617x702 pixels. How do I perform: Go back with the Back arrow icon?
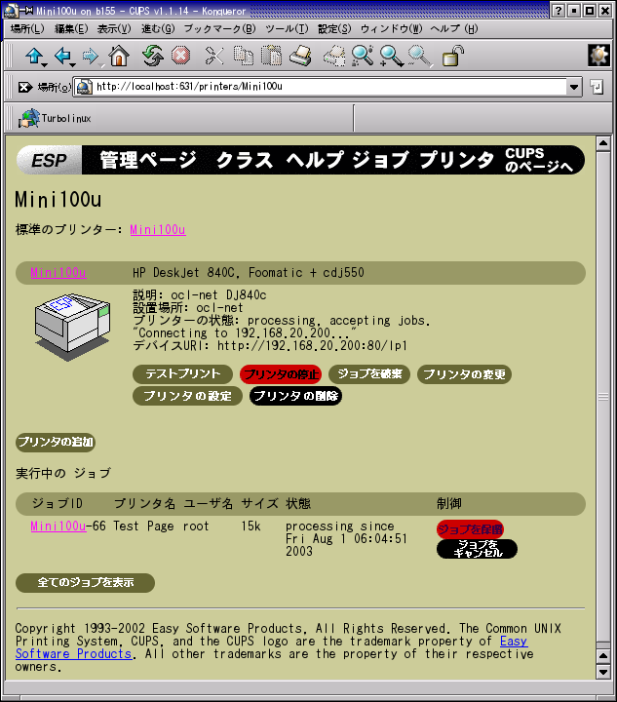tap(62, 57)
